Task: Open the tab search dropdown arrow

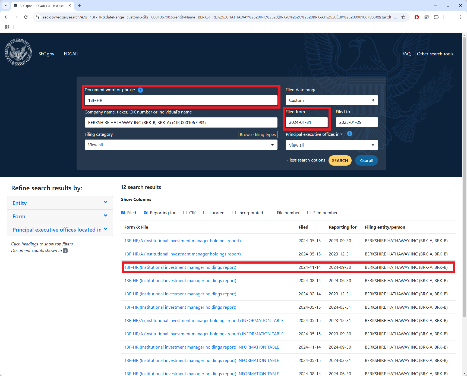Action: click(5, 5)
